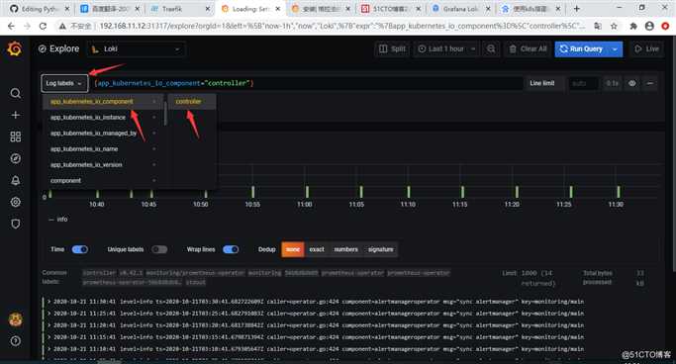This screenshot has width=676, height=364.
Task: Open the browser profile icon
Action: click(649, 27)
